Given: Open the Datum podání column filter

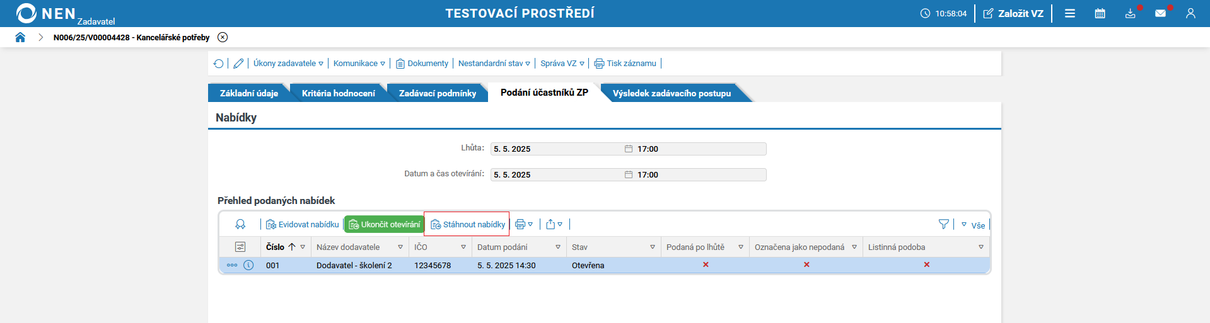Looking at the screenshot, I should [558, 247].
